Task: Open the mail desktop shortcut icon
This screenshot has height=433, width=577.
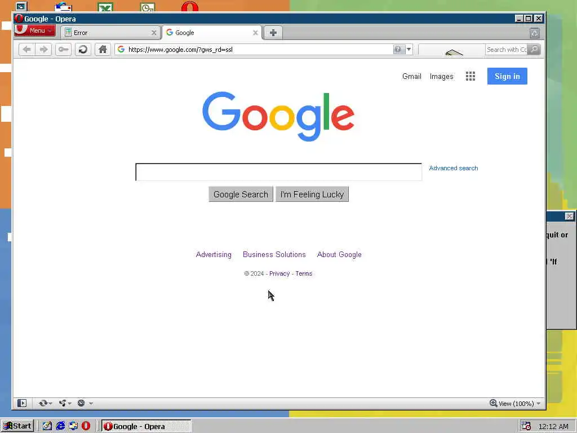Action: tap(63, 7)
